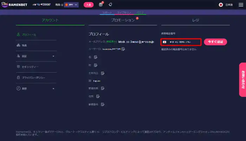The height and width of the screenshot is (141, 246).
Task: Switch to the レジ tab
Action: (195, 20)
